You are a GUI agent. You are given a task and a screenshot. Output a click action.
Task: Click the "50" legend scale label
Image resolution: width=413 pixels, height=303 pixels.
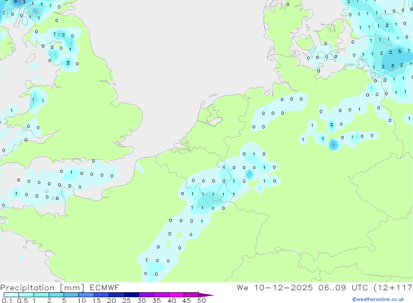(x=202, y=301)
